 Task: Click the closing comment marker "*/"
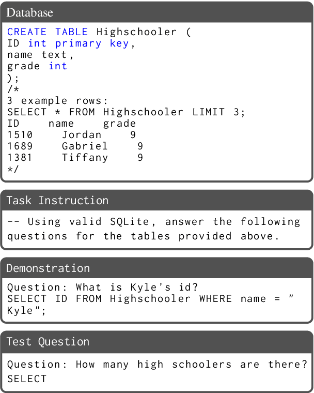point(12,169)
